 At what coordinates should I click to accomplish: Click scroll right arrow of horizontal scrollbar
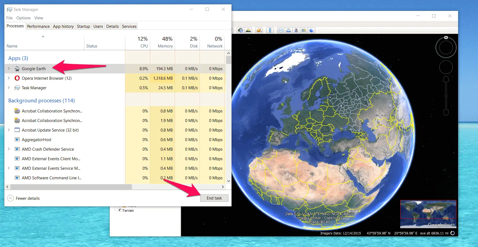(223, 187)
